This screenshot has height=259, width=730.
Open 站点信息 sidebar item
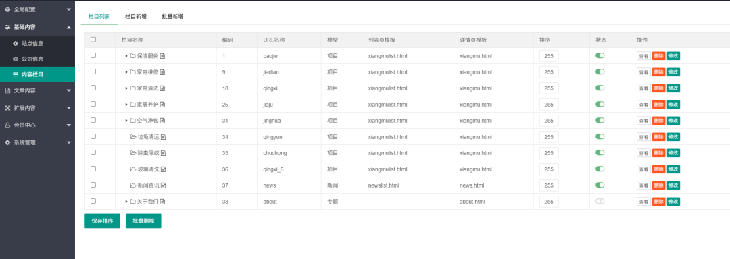pyautogui.click(x=37, y=44)
